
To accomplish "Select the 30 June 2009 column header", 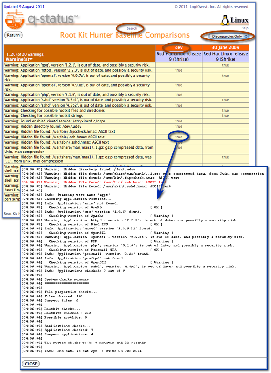I will [226, 47].
